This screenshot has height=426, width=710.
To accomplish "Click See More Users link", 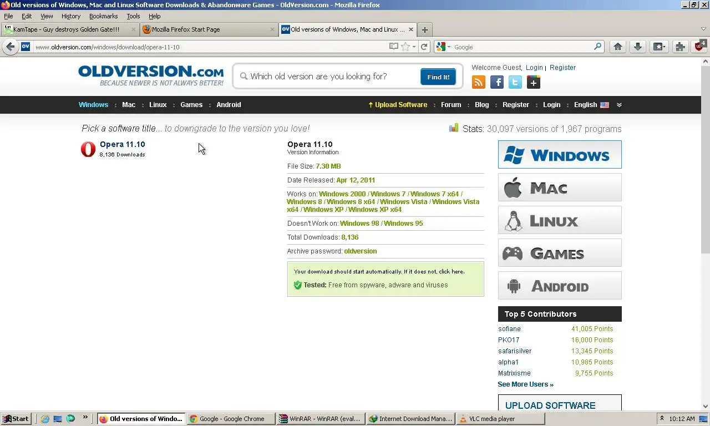I will point(526,384).
